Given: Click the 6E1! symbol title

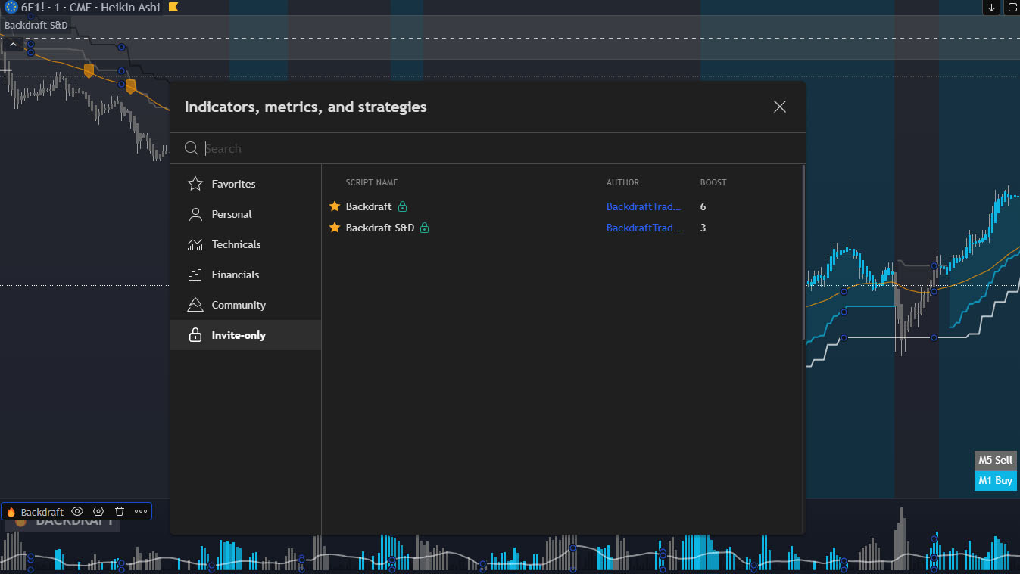Looking at the screenshot, I should 33,8.
